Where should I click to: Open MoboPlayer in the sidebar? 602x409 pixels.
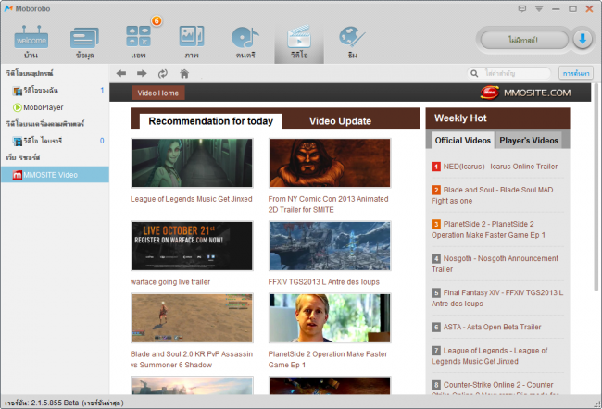pos(55,107)
